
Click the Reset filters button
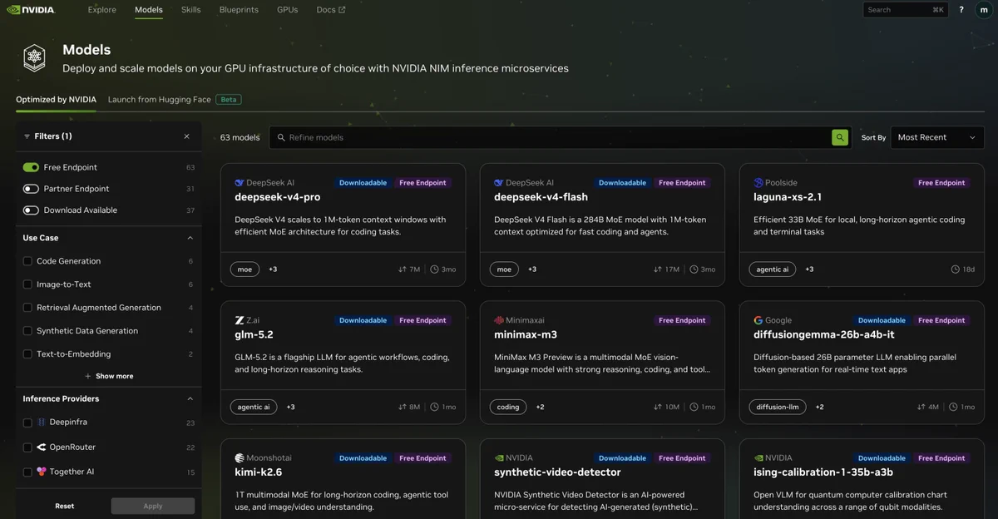tap(65, 506)
